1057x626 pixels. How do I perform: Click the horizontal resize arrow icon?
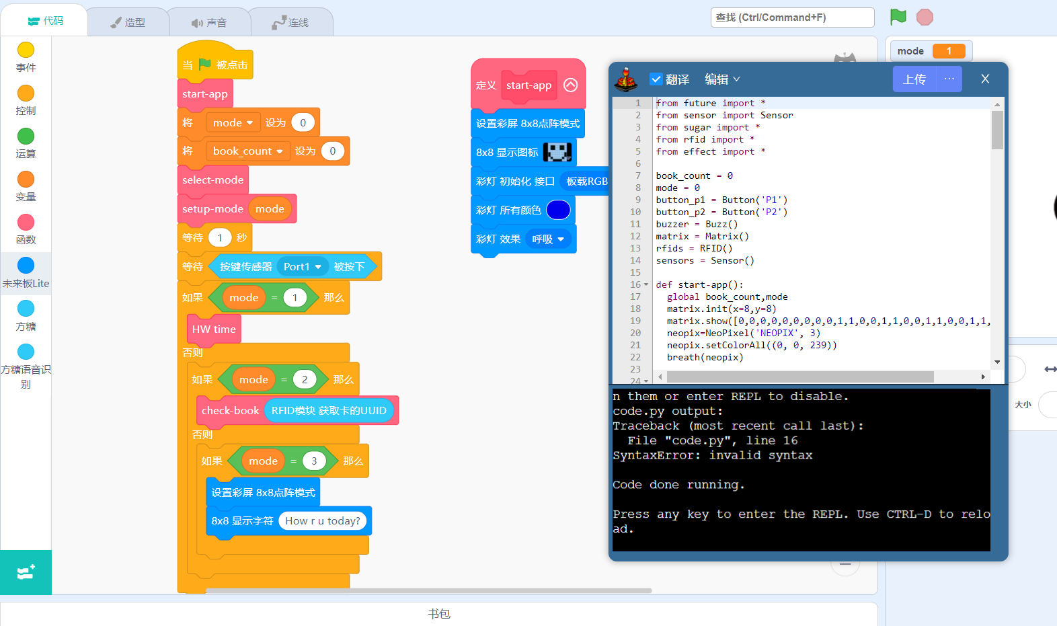point(1050,369)
